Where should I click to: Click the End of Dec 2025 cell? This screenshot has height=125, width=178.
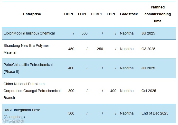tap(155, 113)
